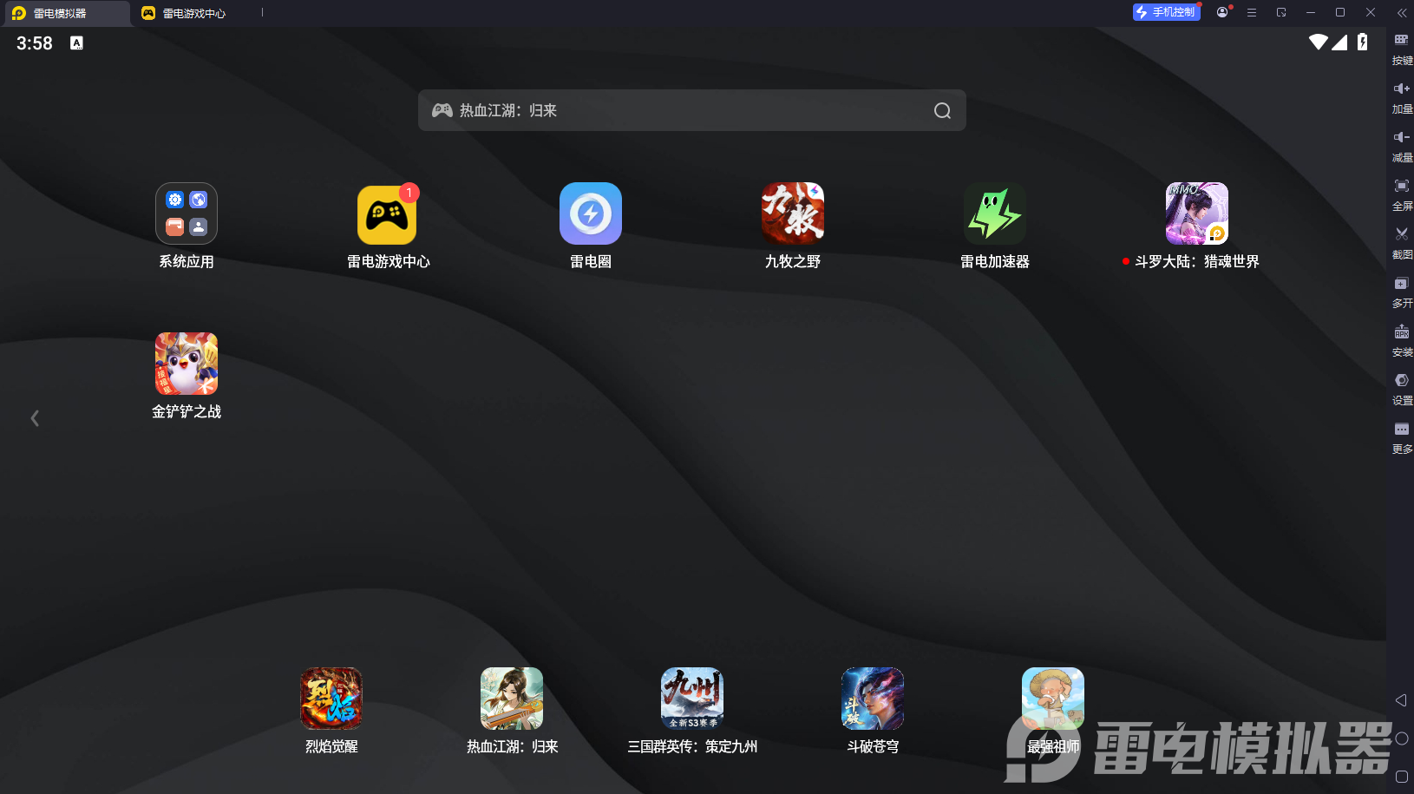1414x794 pixels.
Task: Click the magnifier search icon
Action: point(942,110)
